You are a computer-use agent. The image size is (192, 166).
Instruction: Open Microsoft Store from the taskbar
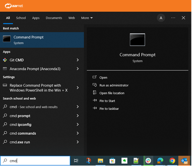(x=112, y=161)
